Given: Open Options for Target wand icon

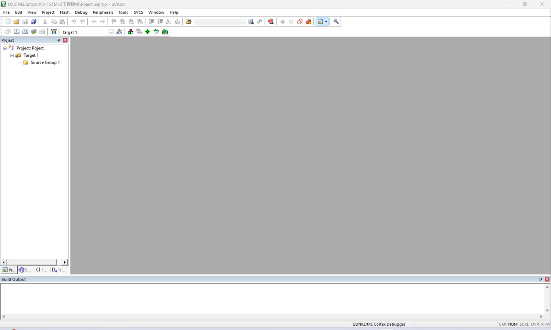Looking at the screenshot, I should pyautogui.click(x=119, y=32).
